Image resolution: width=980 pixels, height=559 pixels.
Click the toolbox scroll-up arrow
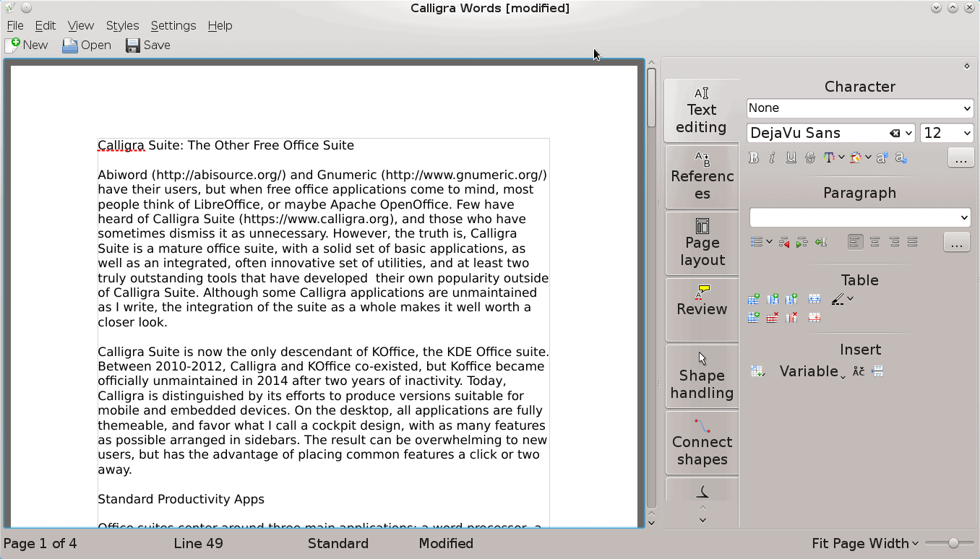[x=702, y=508]
